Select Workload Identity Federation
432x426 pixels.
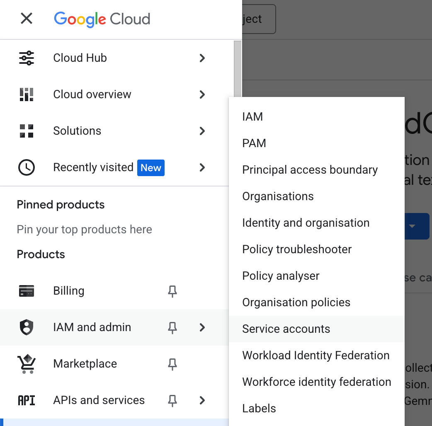click(x=317, y=355)
